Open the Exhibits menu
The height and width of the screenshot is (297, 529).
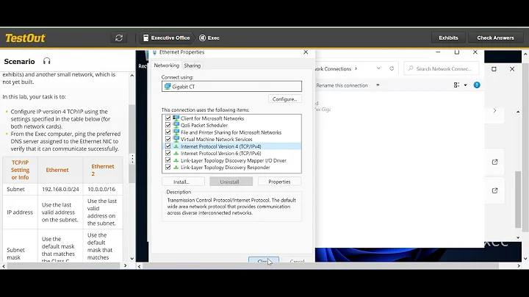(x=448, y=37)
